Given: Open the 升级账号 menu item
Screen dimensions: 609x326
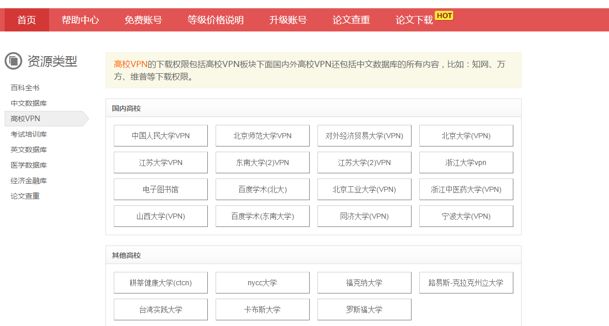Looking at the screenshot, I should [288, 20].
